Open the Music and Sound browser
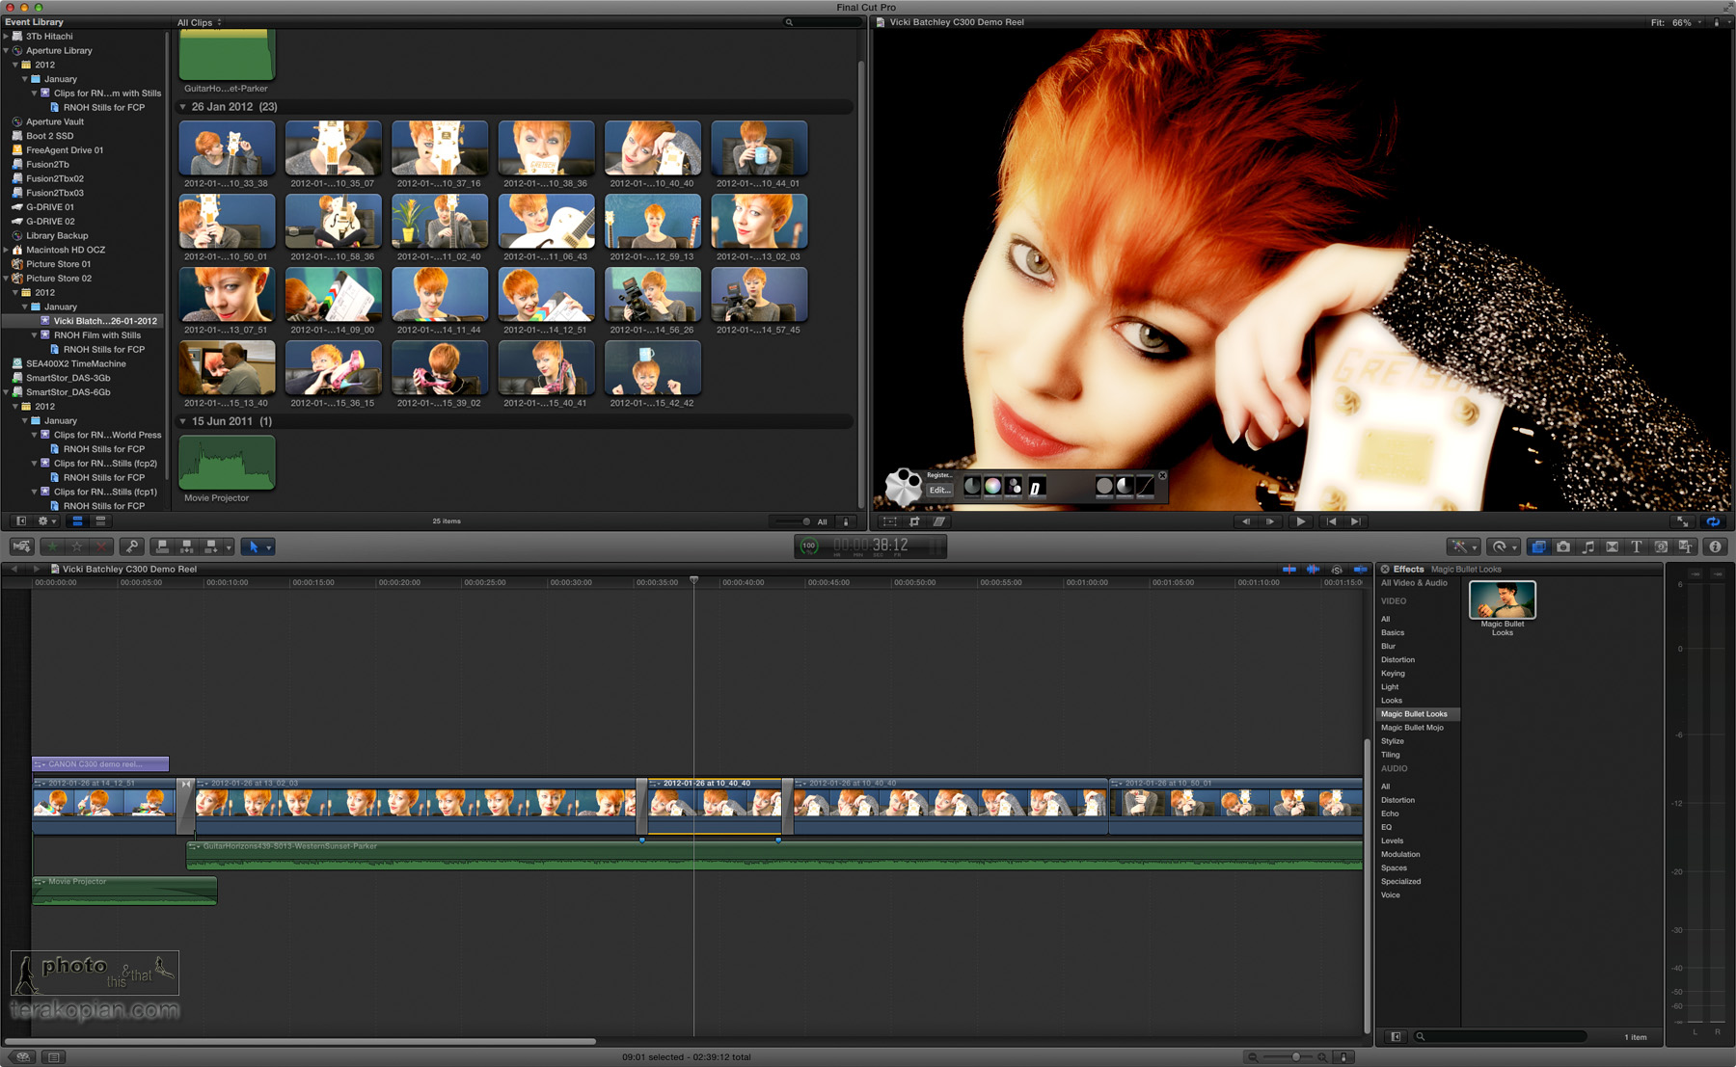Screen dimensions: 1736x1067 pyautogui.click(x=1587, y=547)
